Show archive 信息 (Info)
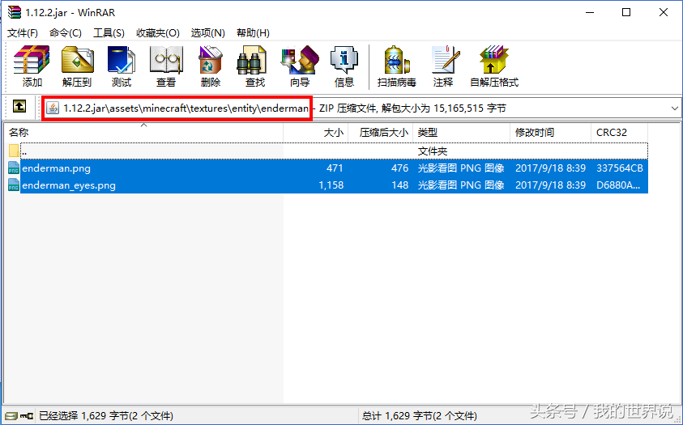This screenshot has height=425, width=683. [344, 66]
